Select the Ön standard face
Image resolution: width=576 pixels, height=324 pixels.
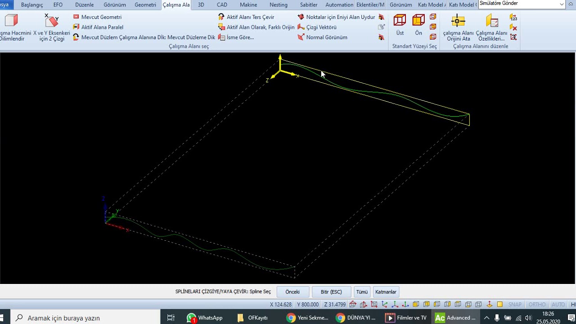[x=418, y=25]
